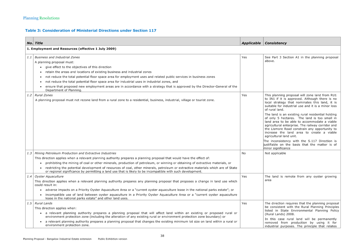This screenshot has height=250, width=354.
Task: Click 'A planning proposal must:' line in row 1.1
Action: 54,62
